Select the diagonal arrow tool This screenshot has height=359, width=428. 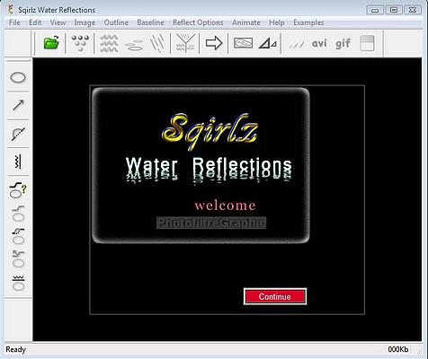click(x=18, y=105)
